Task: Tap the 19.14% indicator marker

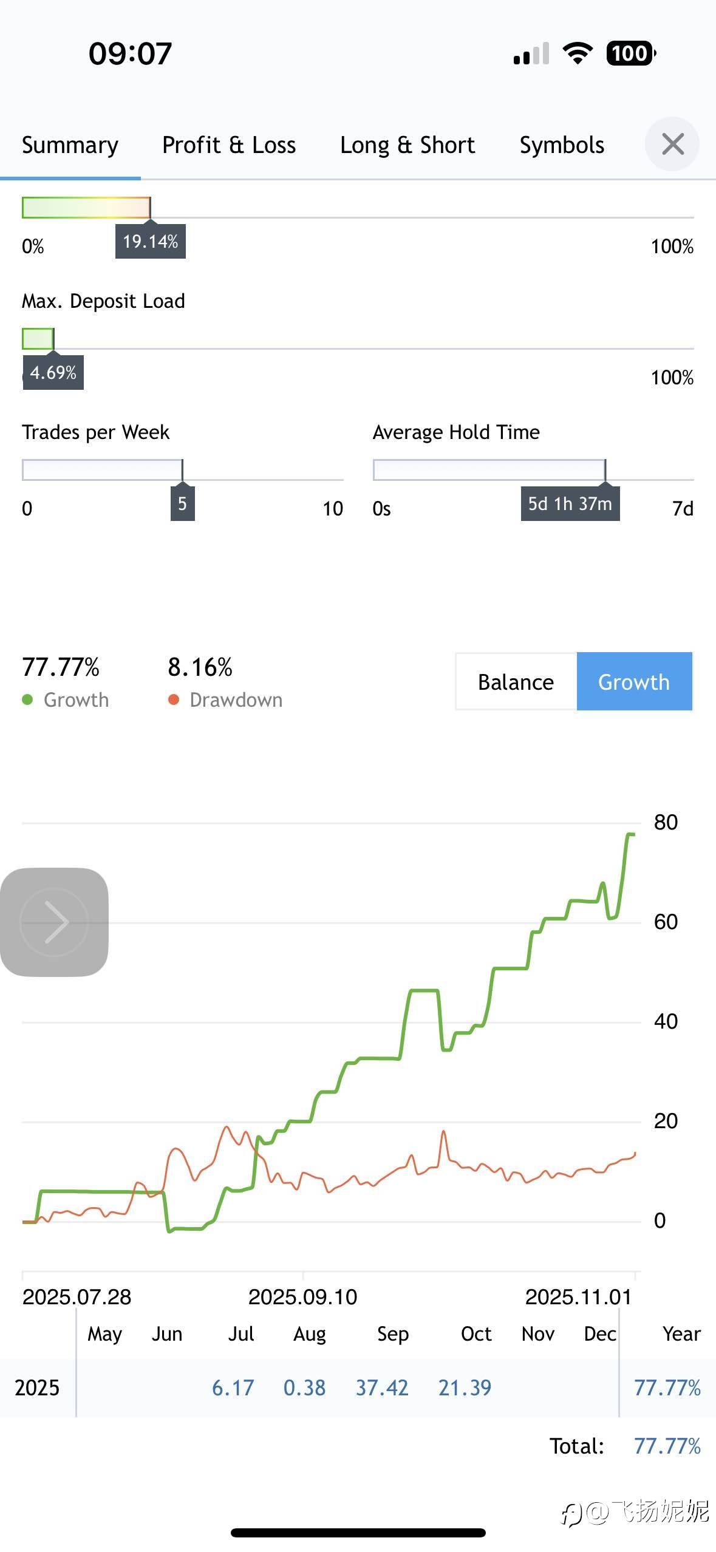Action: [151, 242]
